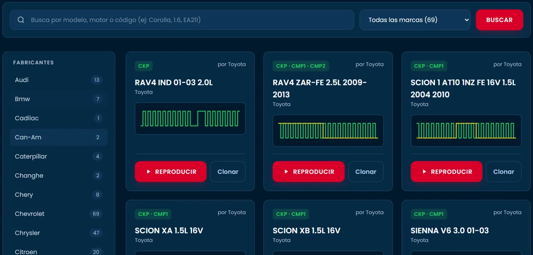Open RAV4 ZAR-FE waveform preview
Screen dimensions: 533x255
(x=328, y=131)
